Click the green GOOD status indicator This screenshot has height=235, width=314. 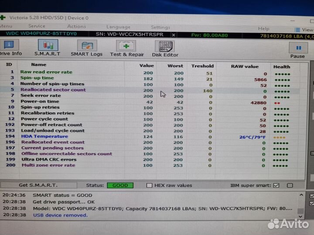[x=120, y=185]
